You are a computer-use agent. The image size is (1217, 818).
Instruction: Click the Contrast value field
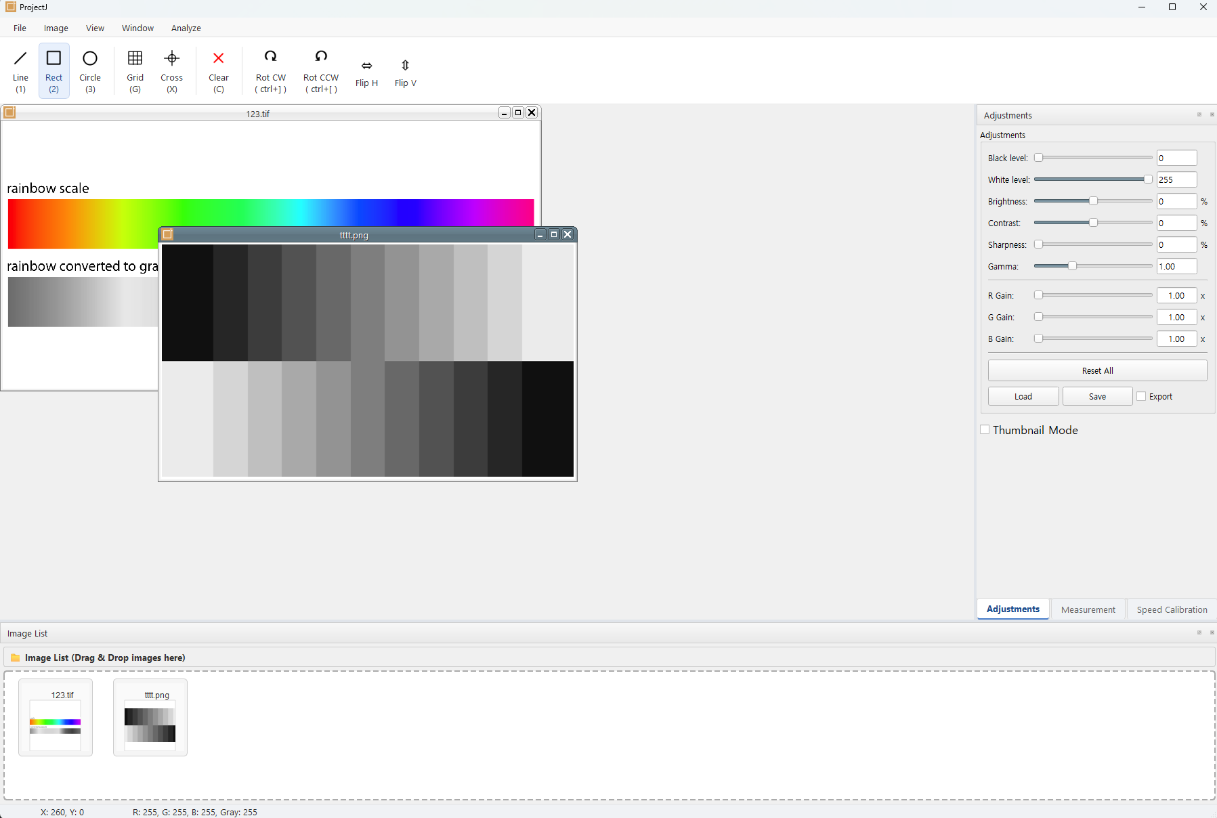coord(1176,223)
